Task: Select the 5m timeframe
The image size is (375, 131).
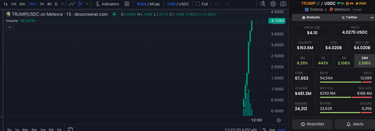Action: tap(22, 4)
